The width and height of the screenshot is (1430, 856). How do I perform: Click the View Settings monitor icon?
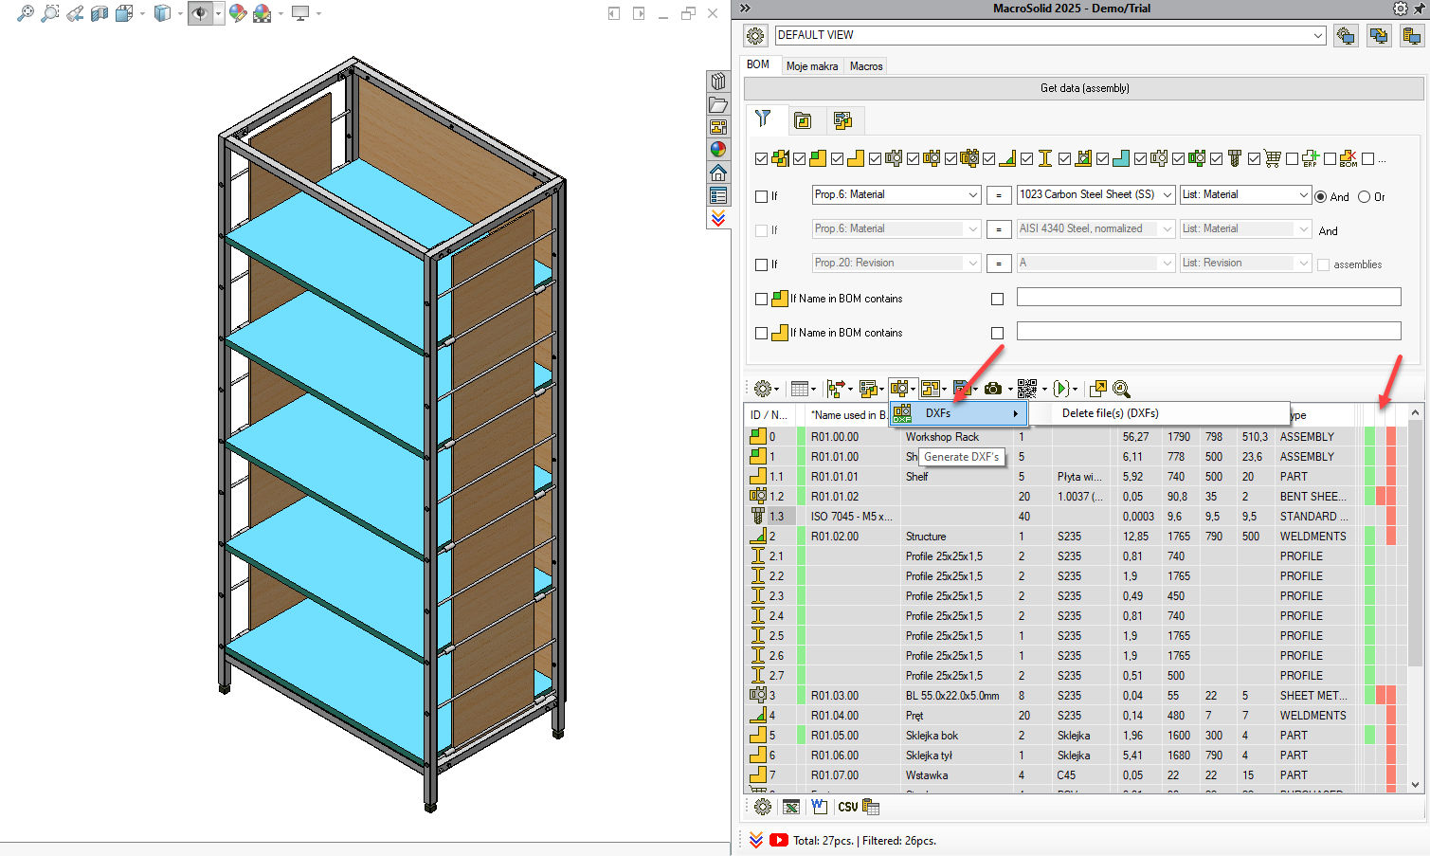tap(300, 13)
